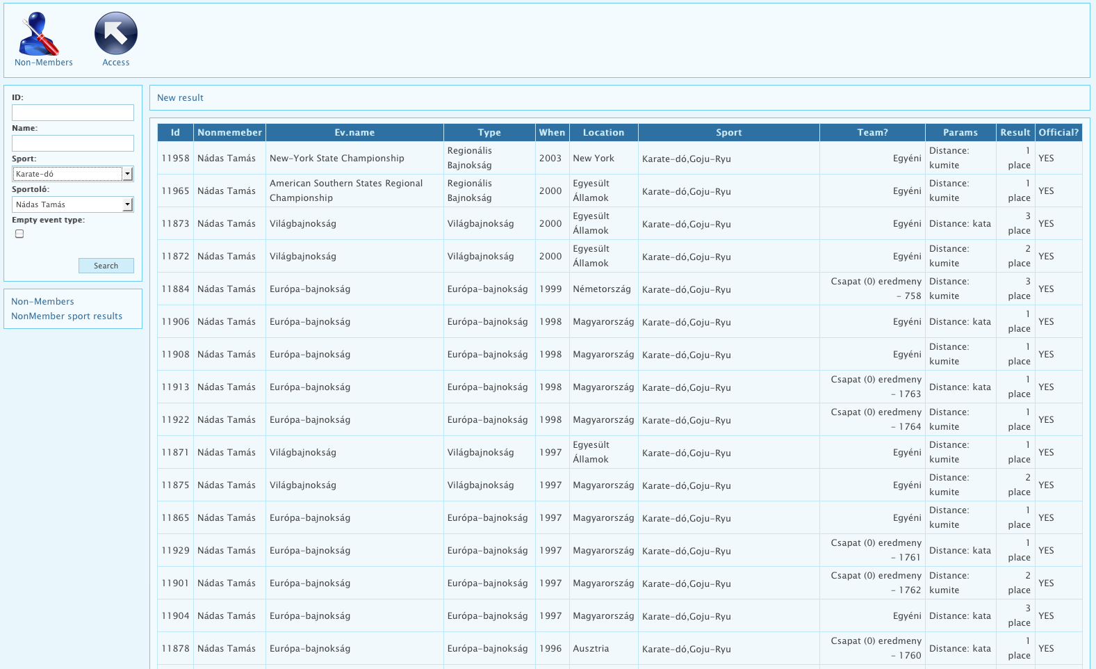Select the row with Id 11884
Screen dimensions: 1096x669
point(175,289)
